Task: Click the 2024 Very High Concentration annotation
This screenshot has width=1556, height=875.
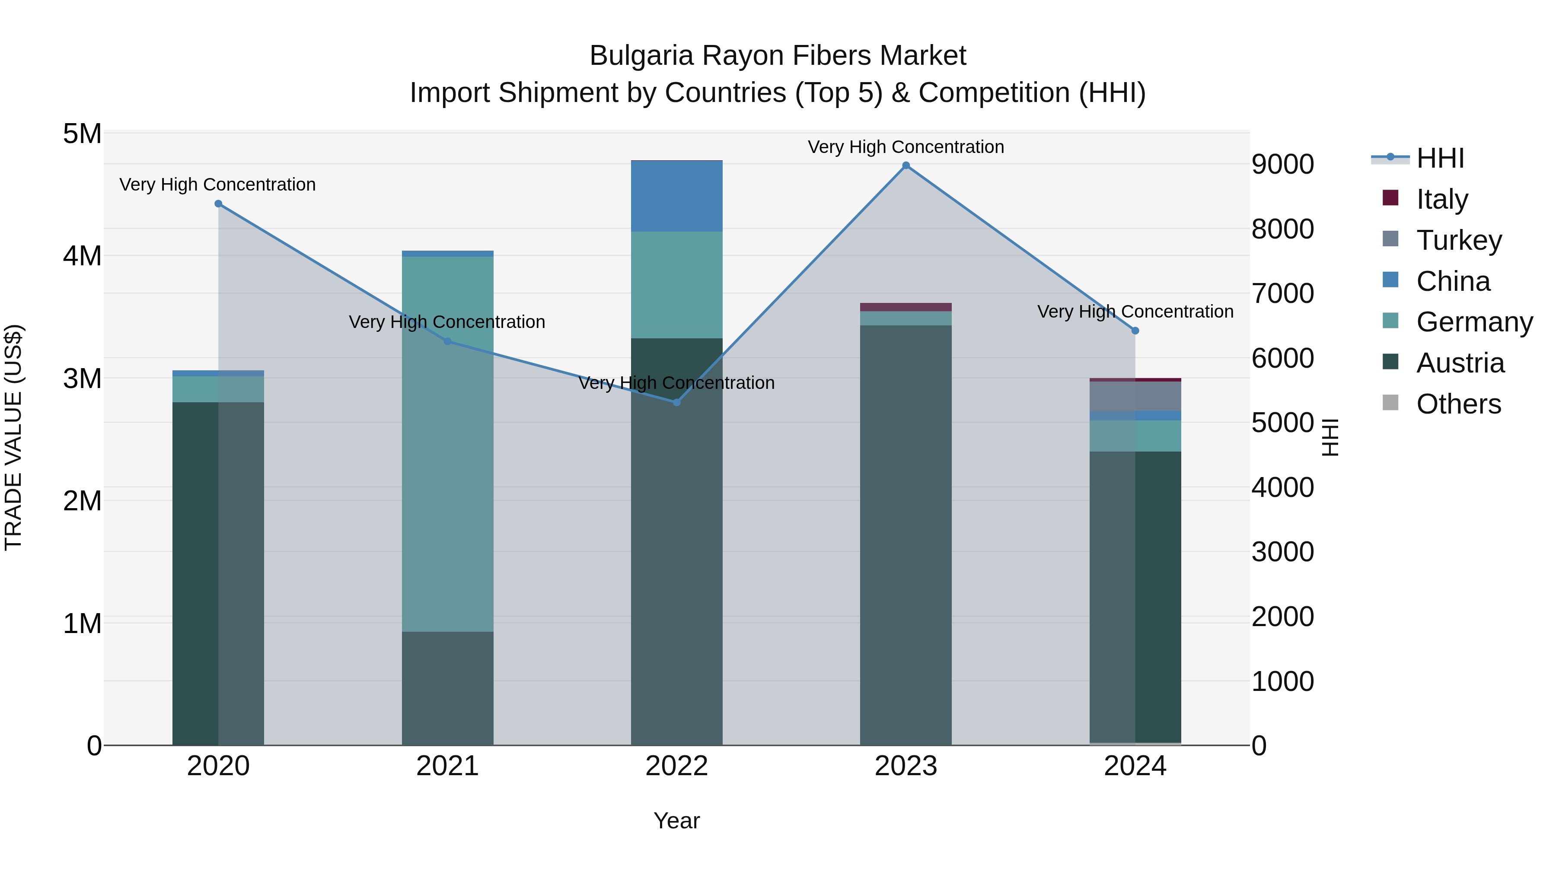Action: click(x=1135, y=312)
